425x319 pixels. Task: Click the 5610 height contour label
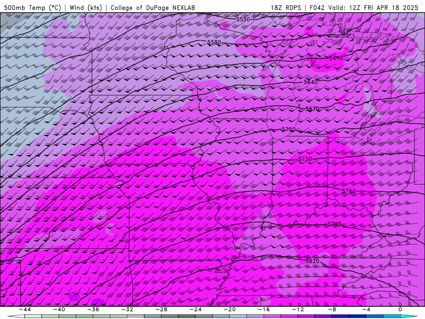point(336,58)
